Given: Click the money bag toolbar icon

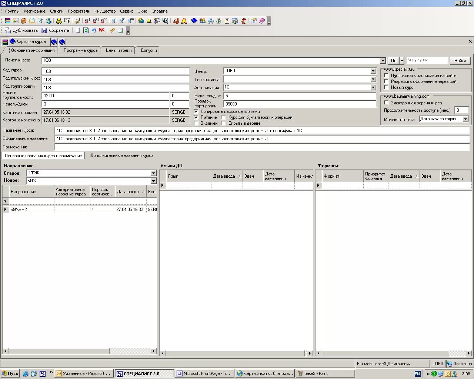Looking at the screenshot, I should [218, 21].
